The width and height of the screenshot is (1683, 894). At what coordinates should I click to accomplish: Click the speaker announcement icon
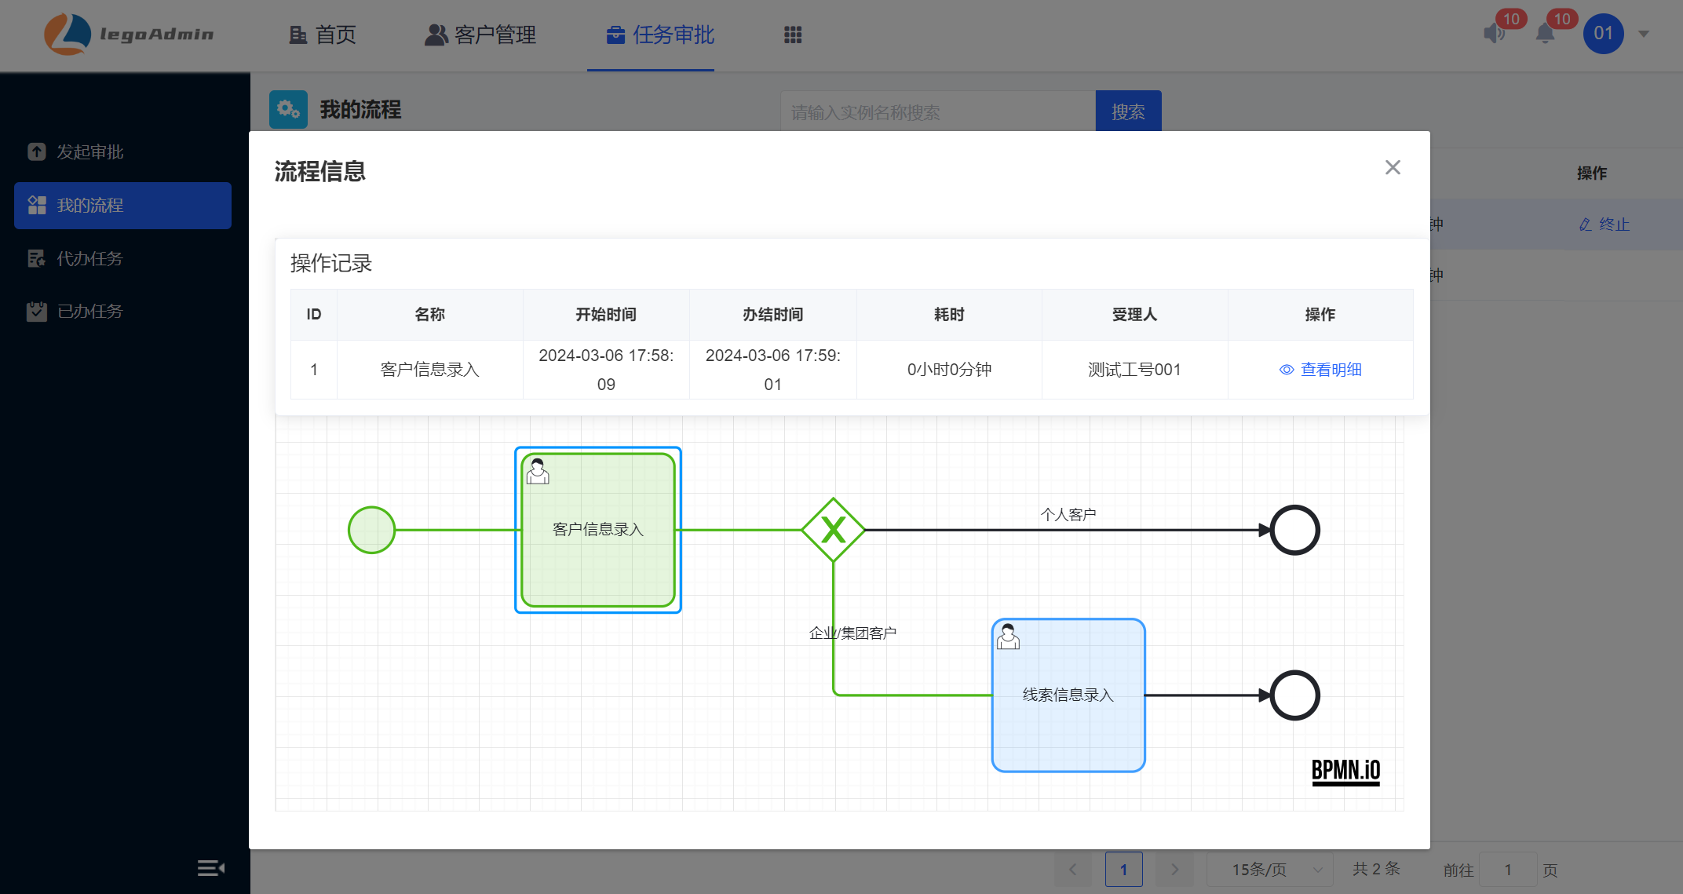tap(1493, 34)
